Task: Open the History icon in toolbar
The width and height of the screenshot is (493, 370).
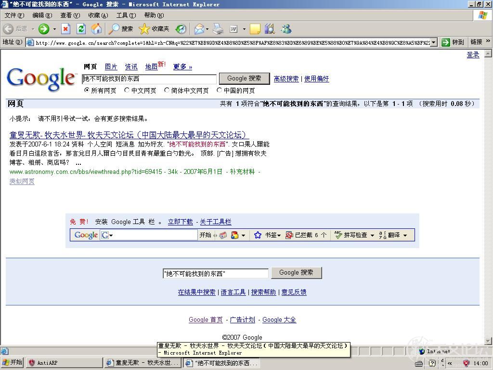Action: coord(181,29)
